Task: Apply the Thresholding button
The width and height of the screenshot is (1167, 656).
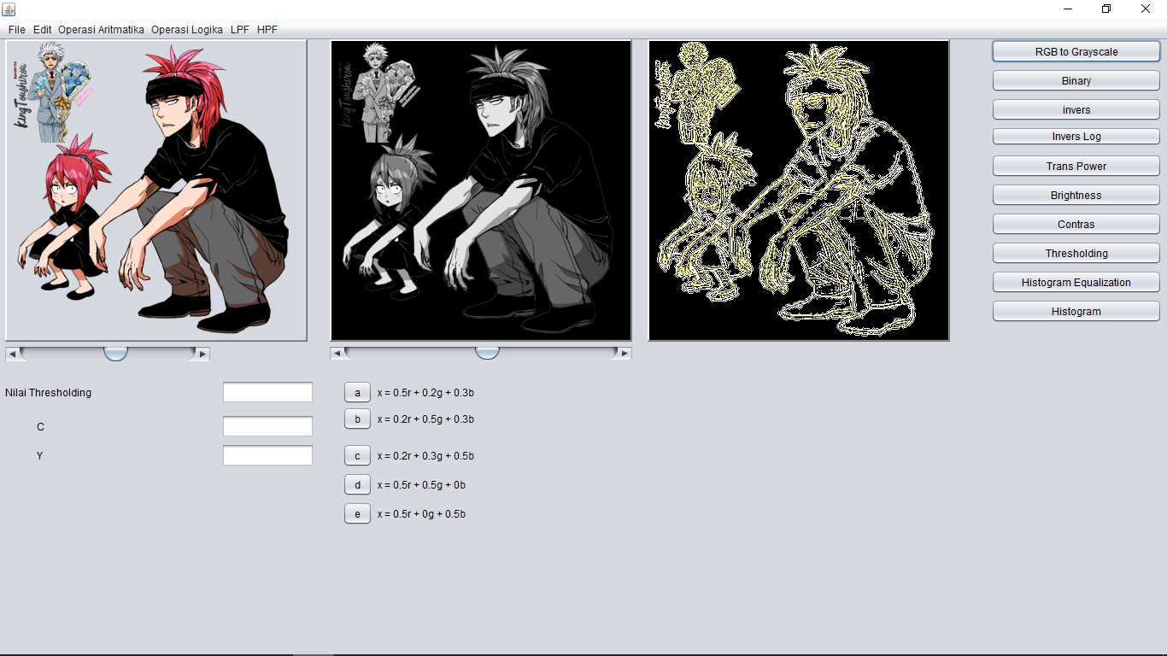Action: coord(1076,253)
